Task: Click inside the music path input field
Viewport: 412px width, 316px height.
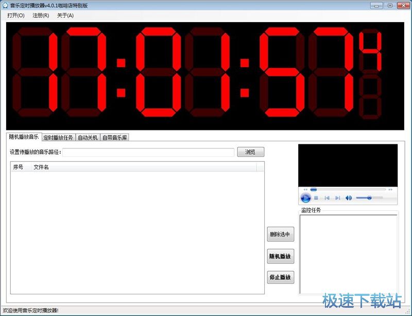Action: (x=149, y=152)
